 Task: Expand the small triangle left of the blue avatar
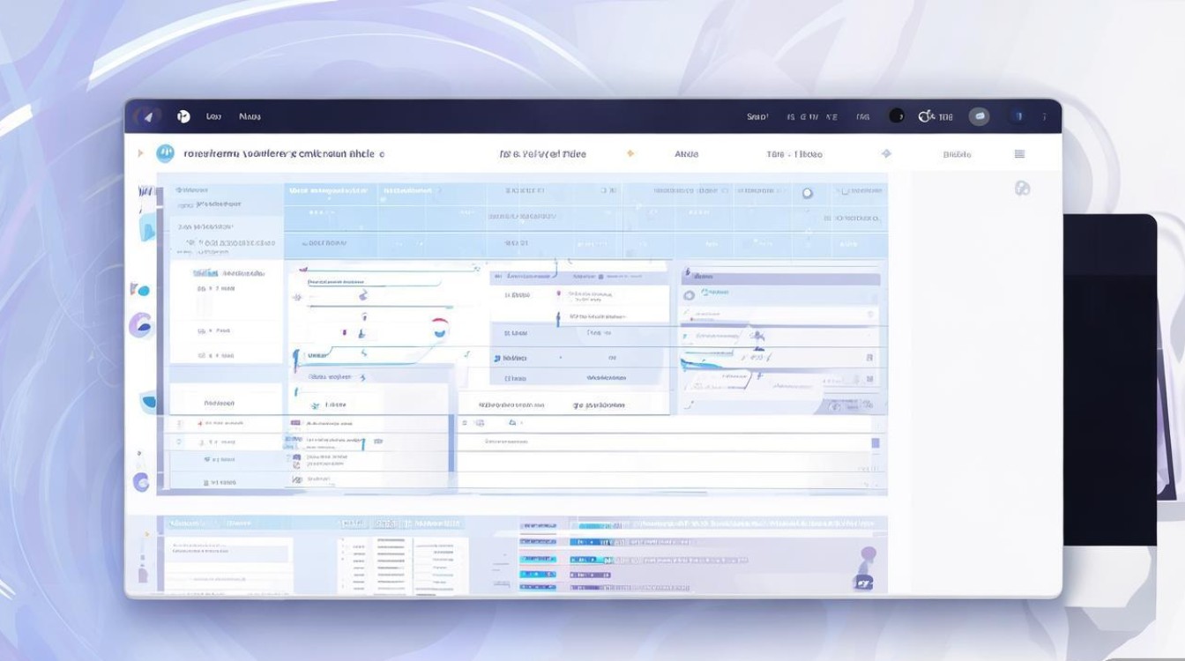coord(140,153)
